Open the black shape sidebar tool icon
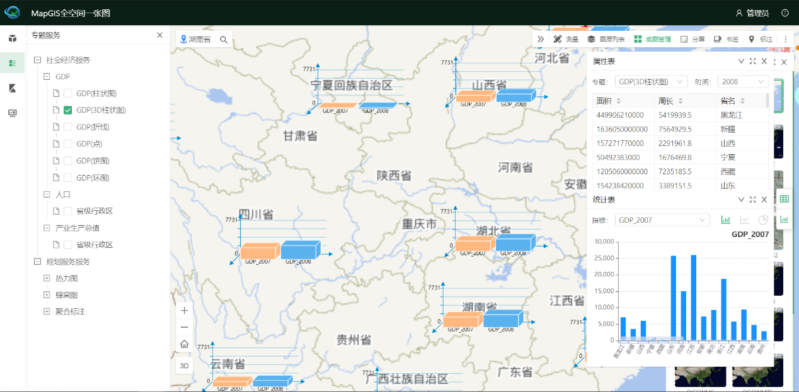Viewport: 799px width, 392px height. (12, 88)
